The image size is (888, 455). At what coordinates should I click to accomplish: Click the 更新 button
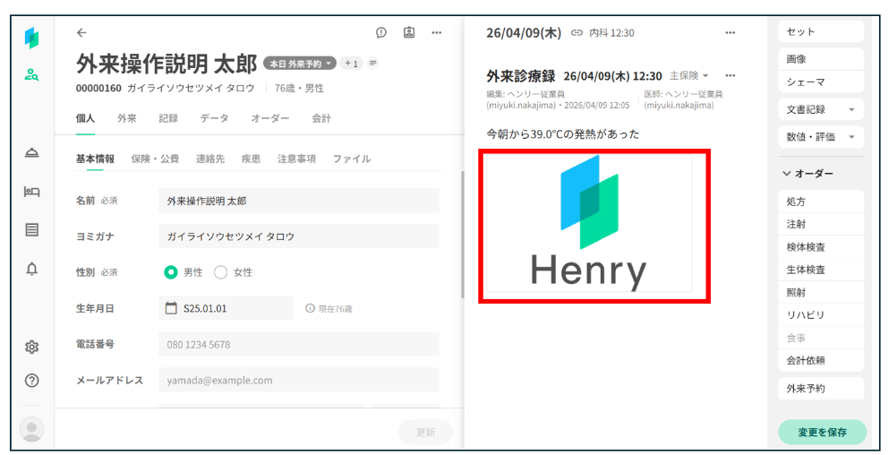[425, 433]
